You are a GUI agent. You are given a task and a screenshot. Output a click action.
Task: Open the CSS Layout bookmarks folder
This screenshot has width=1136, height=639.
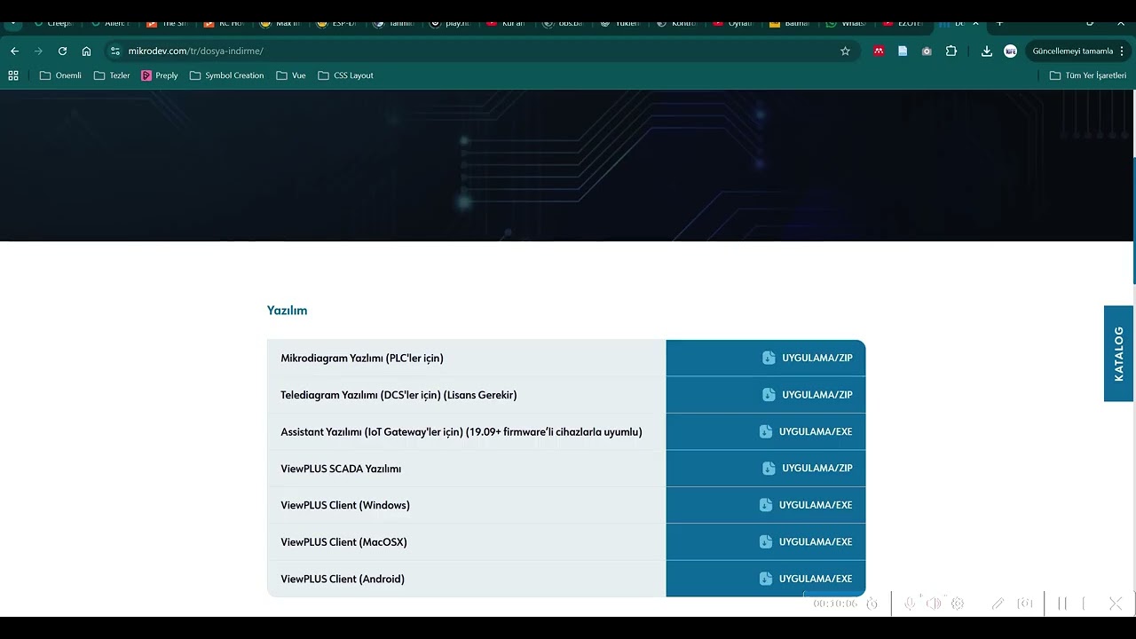[345, 75]
